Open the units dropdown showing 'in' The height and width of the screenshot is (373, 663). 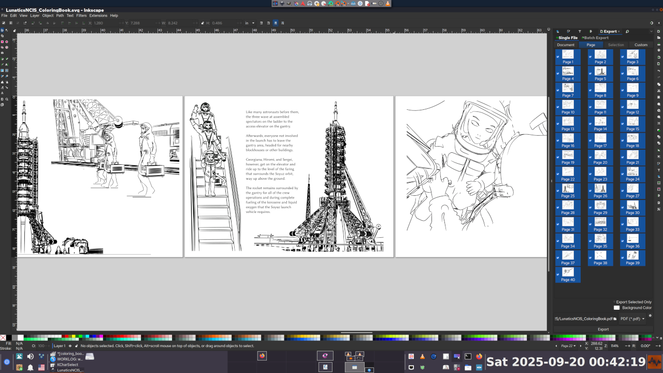250,23
